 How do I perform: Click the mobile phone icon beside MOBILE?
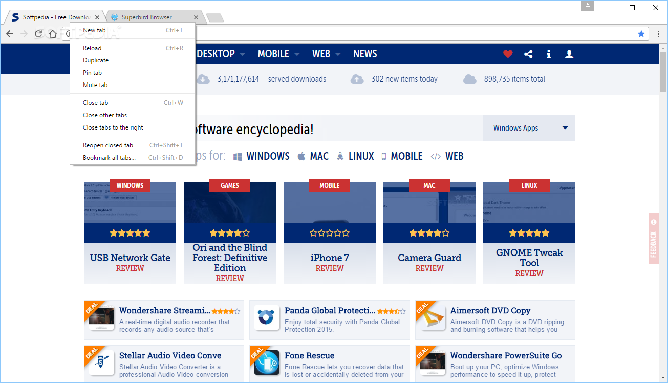click(x=384, y=156)
